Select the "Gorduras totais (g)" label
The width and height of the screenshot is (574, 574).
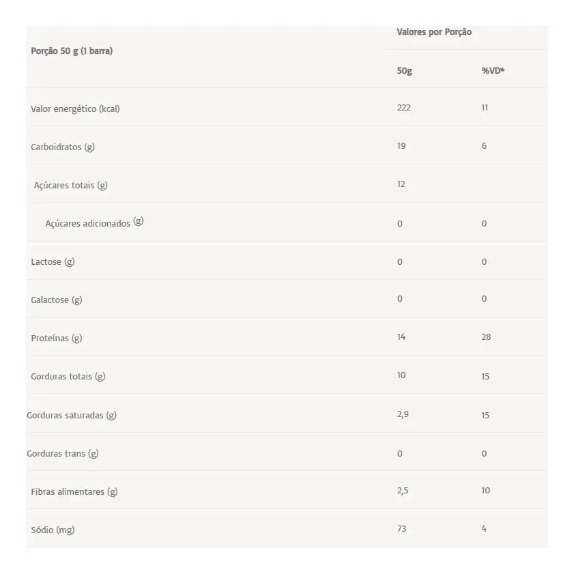68,376
